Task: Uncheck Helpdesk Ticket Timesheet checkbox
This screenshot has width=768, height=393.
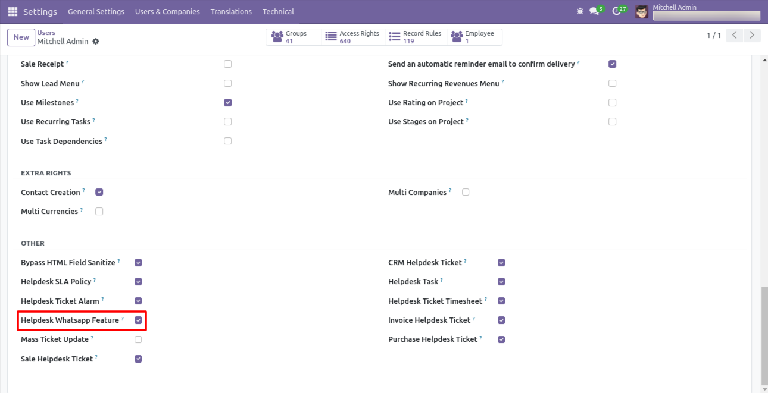Action: [x=501, y=301]
